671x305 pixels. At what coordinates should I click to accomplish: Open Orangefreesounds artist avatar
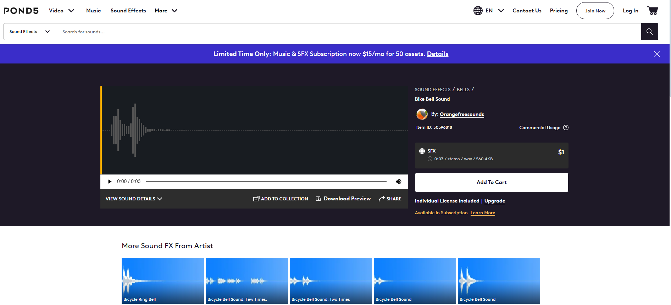point(422,114)
